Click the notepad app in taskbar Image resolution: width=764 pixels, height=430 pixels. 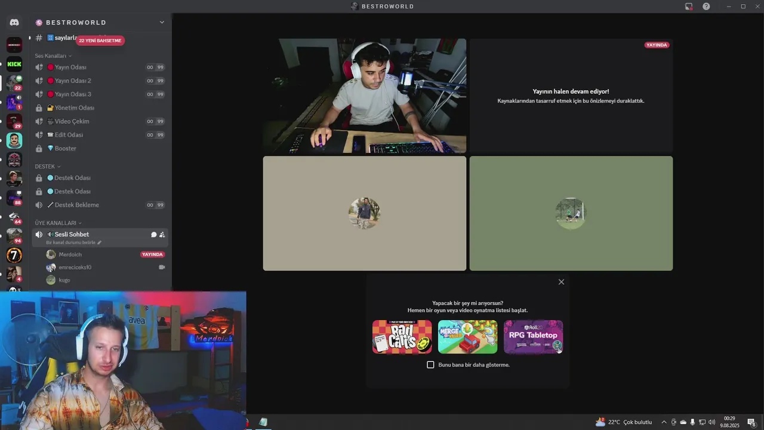263,422
